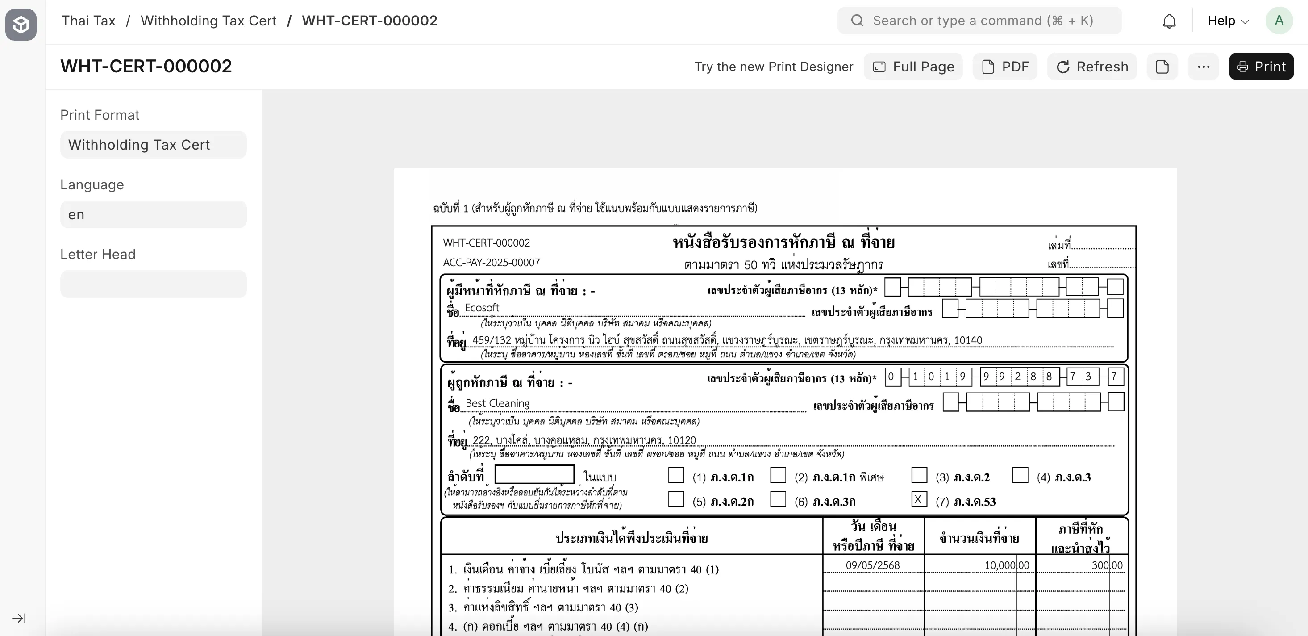Click checkbox (3) ภ.ง.ด.2

919,476
